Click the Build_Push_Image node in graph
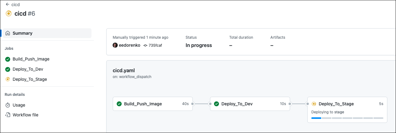Screen dimensions: 396x133 point(152,104)
